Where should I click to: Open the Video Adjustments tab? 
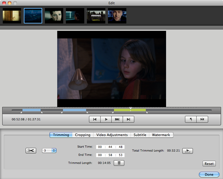pyautogui.click(x=112, y=135)
